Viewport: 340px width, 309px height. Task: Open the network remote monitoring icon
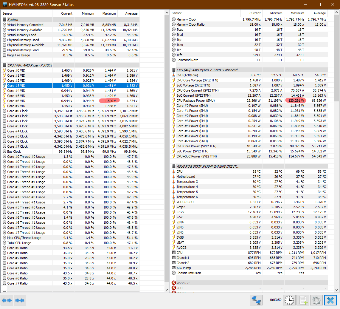point(256,300)
